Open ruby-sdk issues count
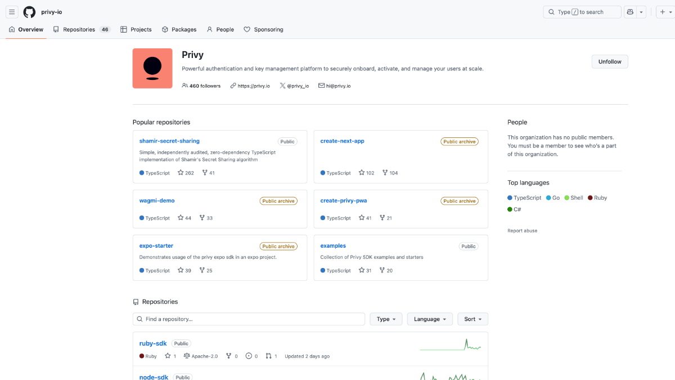This screenshot has height=380, width=675. (252, 356)
